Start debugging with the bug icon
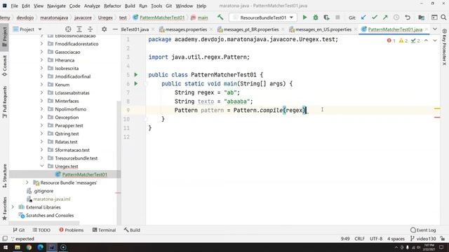 pyautogui.click(x=316, y=17)
